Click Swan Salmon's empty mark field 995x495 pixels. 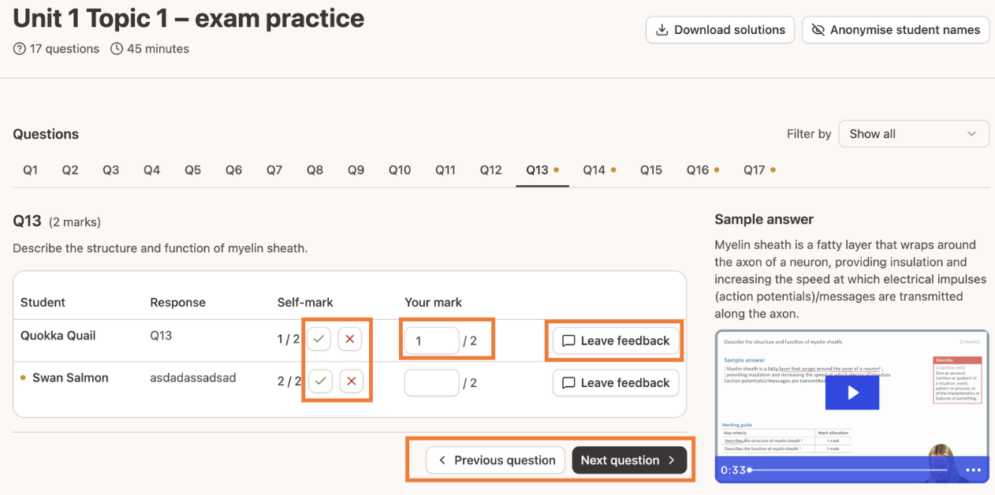pos(431,383)
